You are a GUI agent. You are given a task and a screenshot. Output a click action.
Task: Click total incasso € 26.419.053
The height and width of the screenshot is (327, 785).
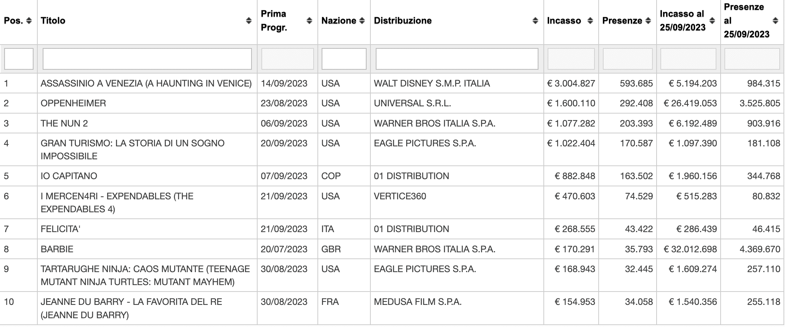pyautogui.click(x=690, y=103)
